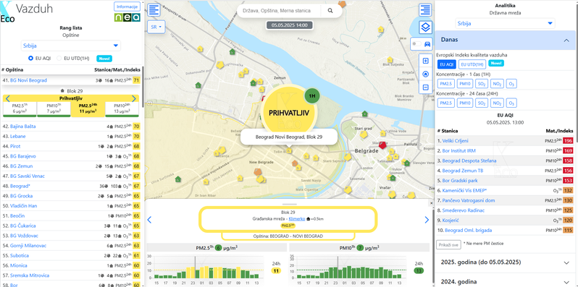Open the Veliki Crljeni station link

[456, 140]
